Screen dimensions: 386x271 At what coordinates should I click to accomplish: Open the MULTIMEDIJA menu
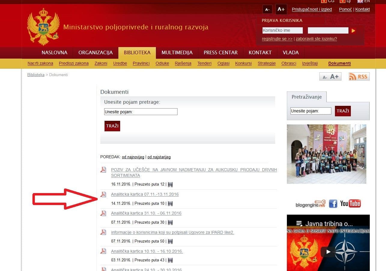tap(177, 52)
